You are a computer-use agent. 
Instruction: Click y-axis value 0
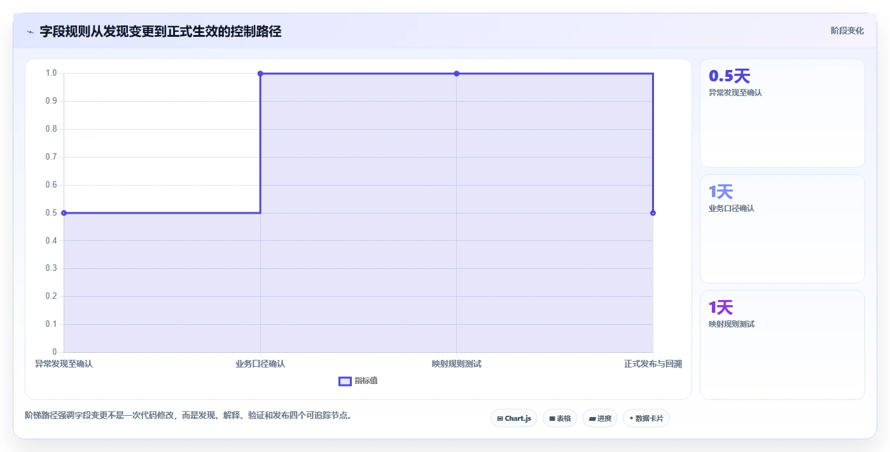coord(55,352)
